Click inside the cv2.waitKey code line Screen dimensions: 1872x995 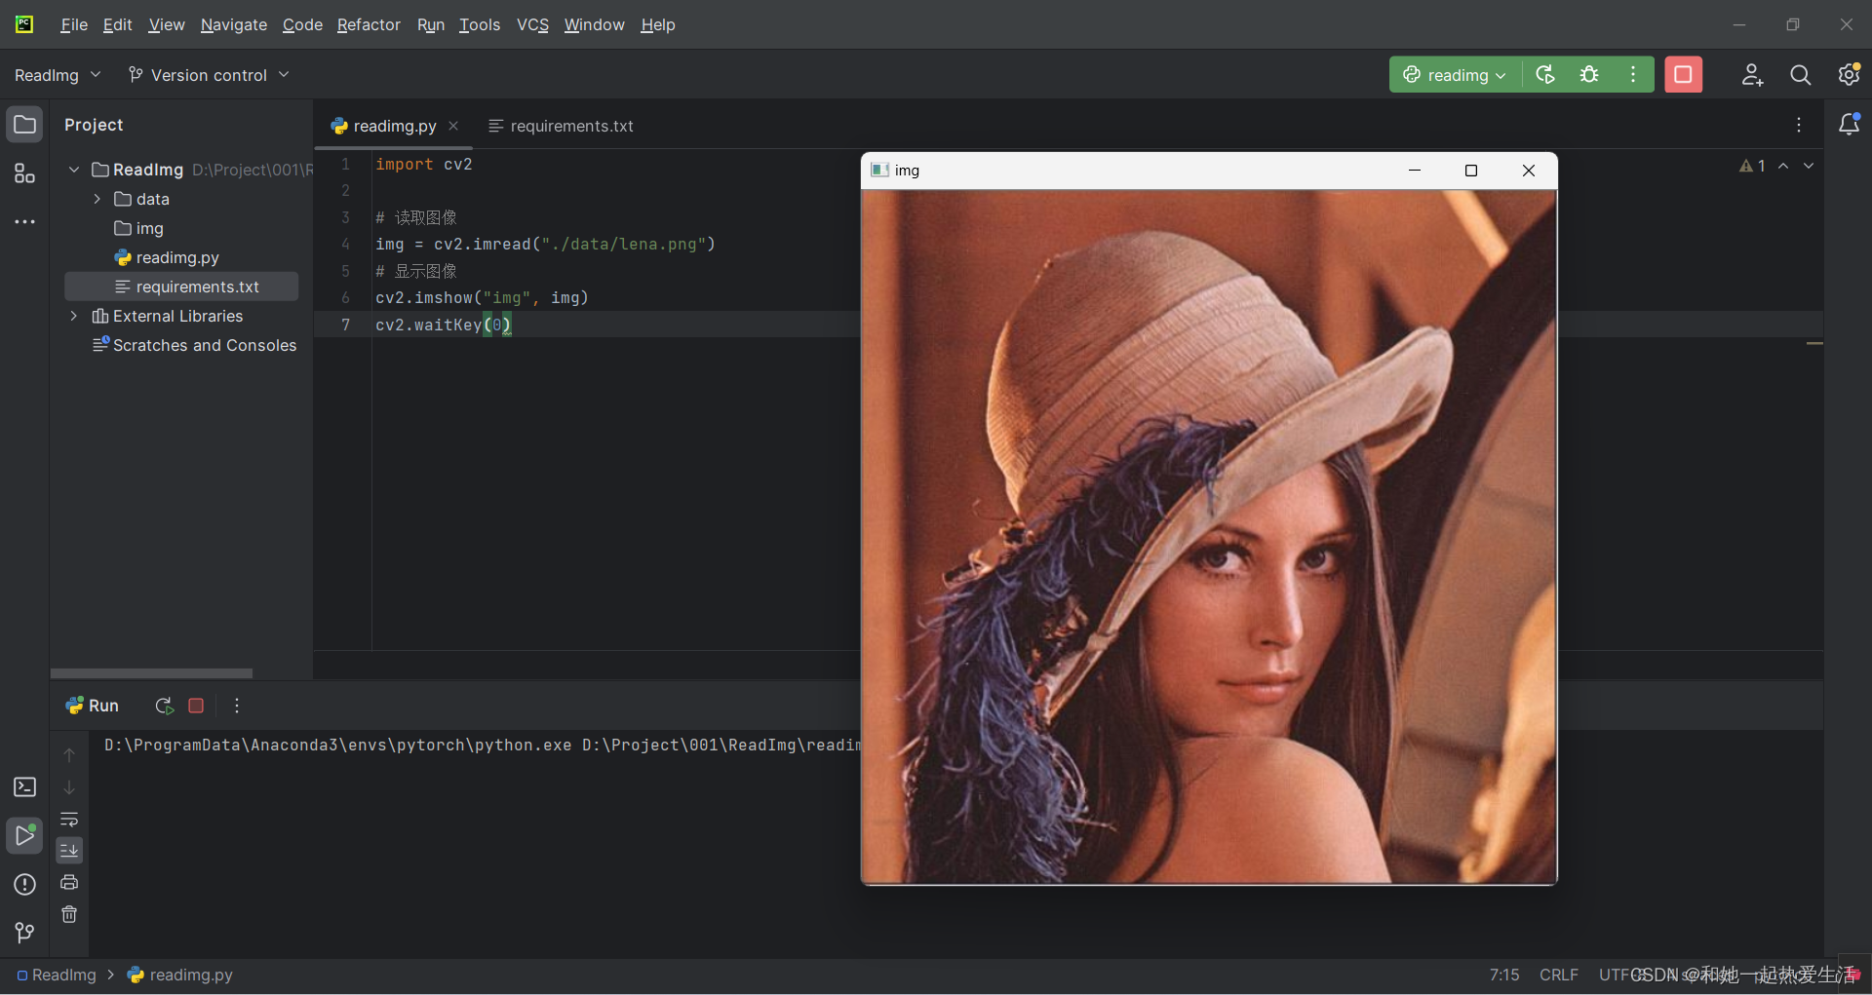click(x=444, y=325)
